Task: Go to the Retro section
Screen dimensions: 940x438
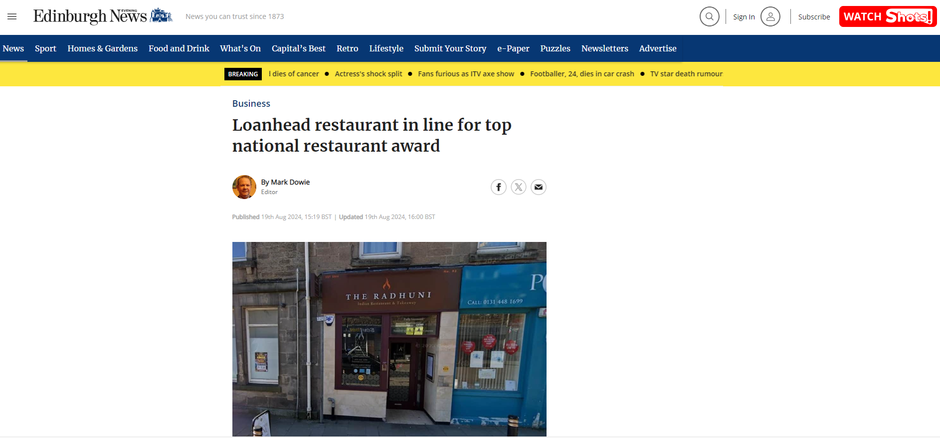Action: [347, 48]
